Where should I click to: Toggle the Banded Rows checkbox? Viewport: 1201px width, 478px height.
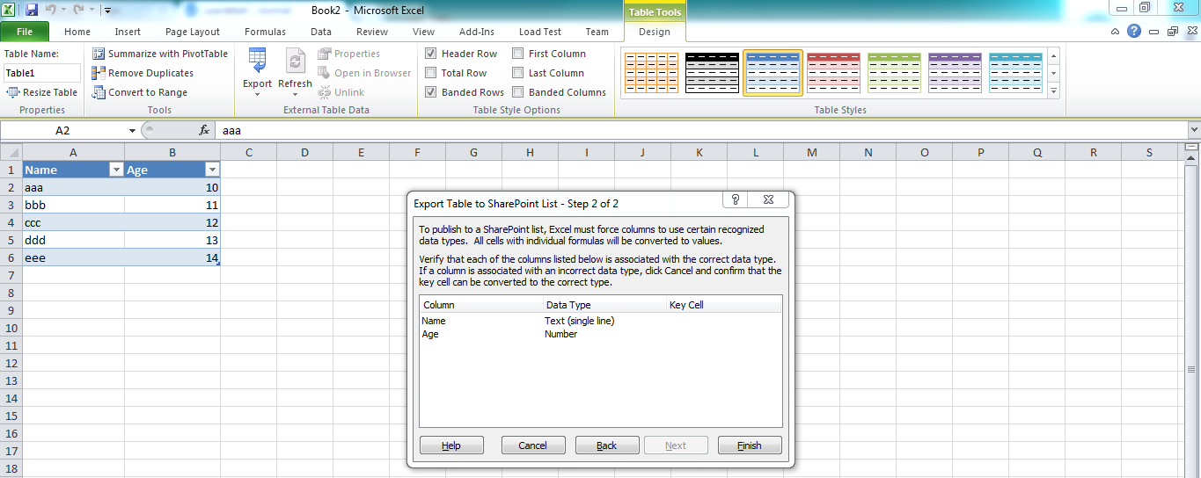click(431, 92)
